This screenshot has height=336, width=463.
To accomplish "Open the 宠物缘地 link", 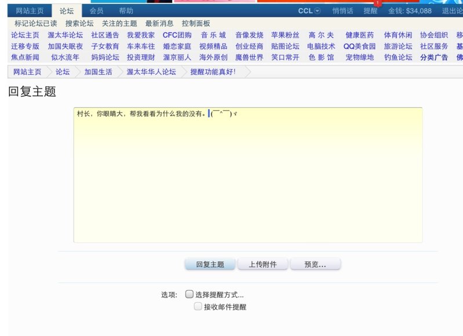I will [x=360, y=57].
